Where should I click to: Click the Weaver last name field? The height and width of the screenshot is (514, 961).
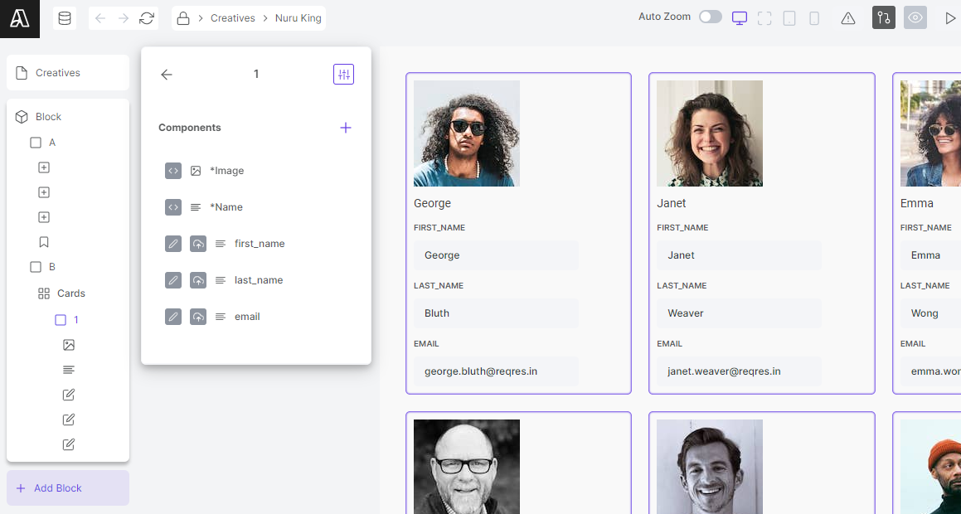(739, 313)
